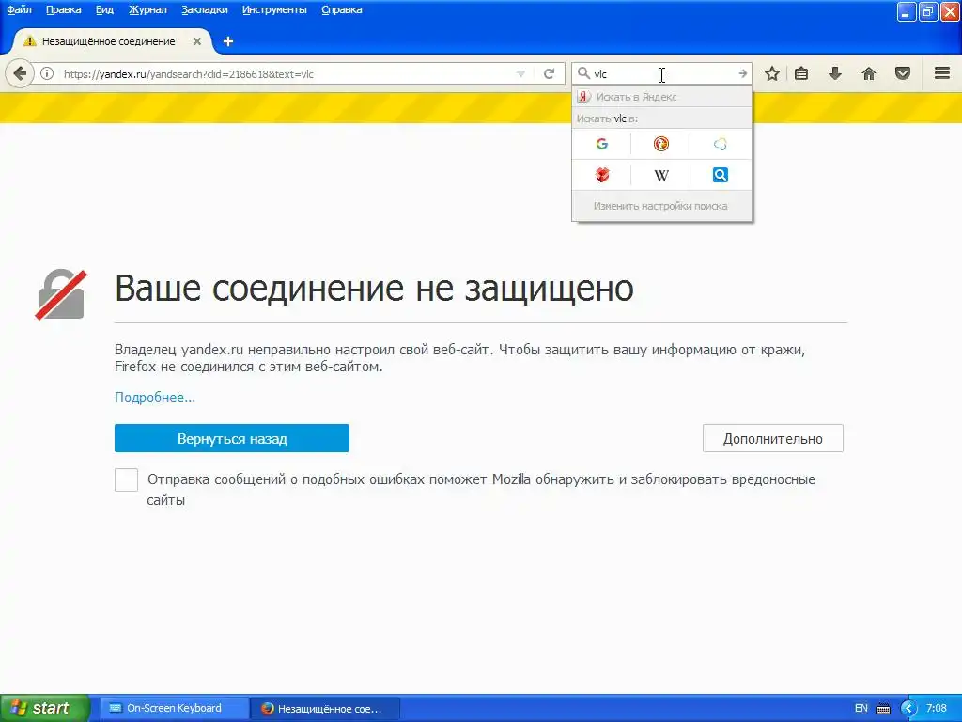The image size is (962, 722).
Task: Follow the Подробнее… link
Action: coord(155,398)
